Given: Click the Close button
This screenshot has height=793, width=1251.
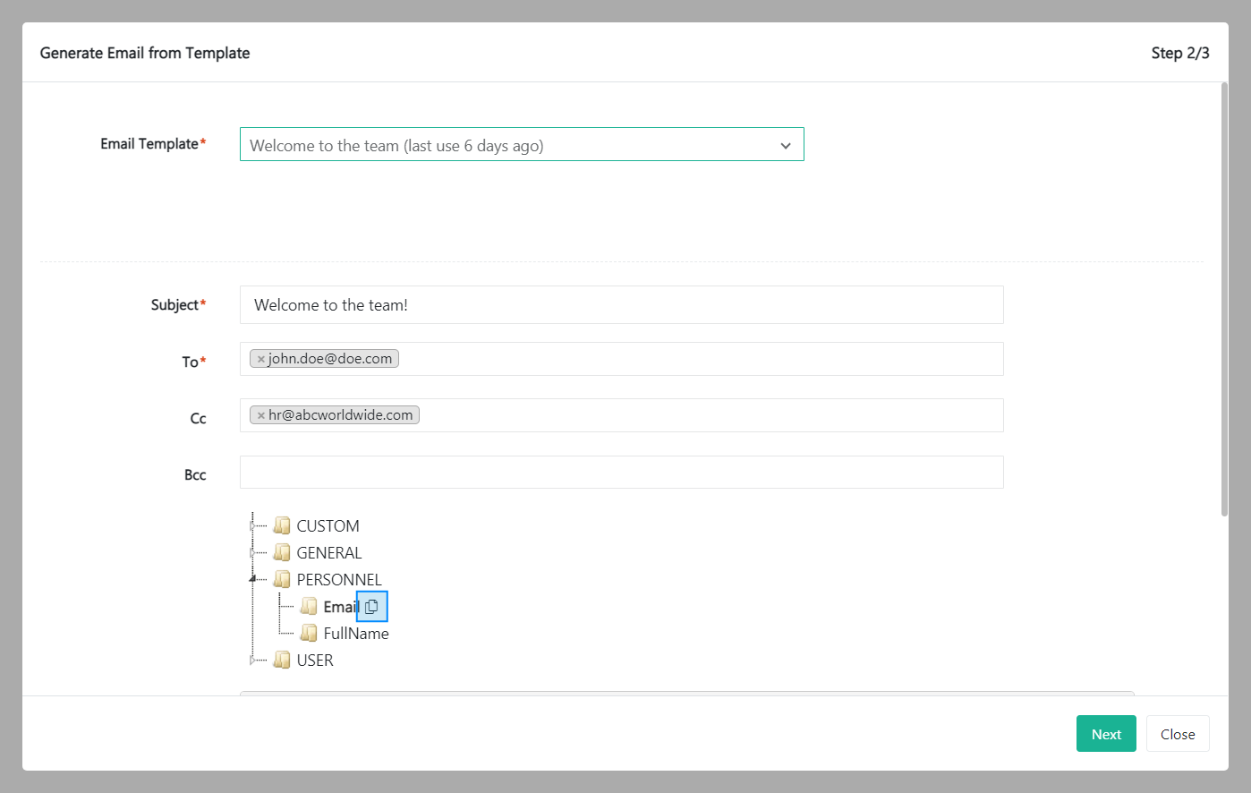Looking at the screenshot, I should pos(1178,734).
